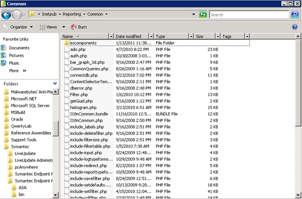Image resolution: width=302 pixels, height=199 pixels.
Task: Select the connectdb.php file icon
Action: pos(67,75)
